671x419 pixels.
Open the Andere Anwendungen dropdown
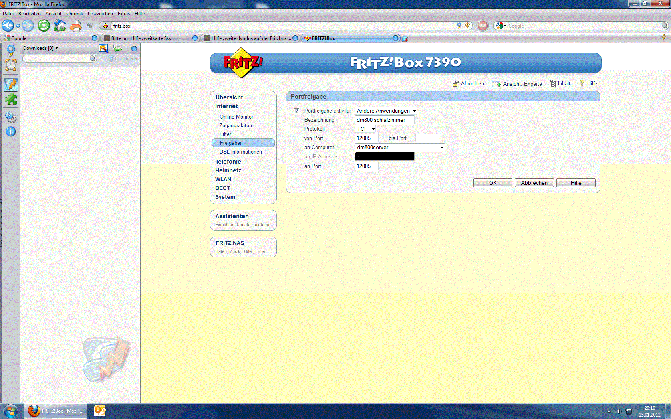(386, 111)
